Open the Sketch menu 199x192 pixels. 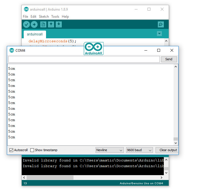[x=44, y=17]
